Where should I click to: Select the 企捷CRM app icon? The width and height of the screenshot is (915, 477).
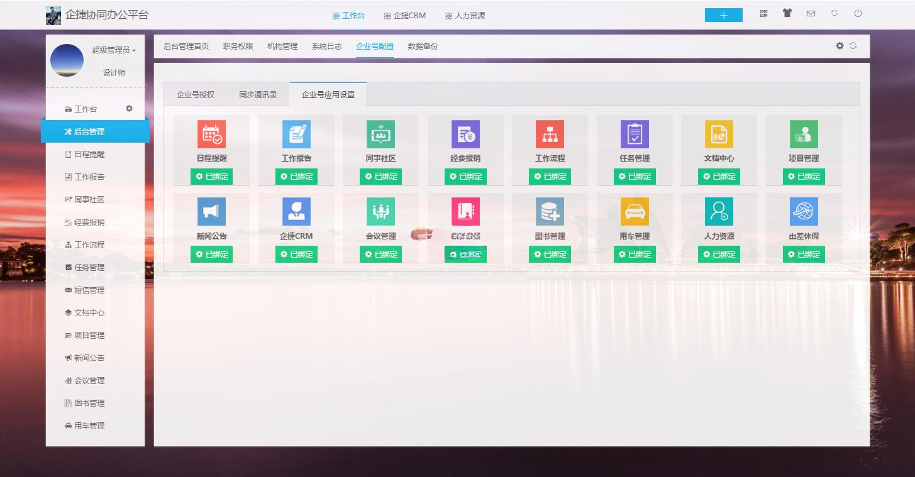tap(296, 211)
